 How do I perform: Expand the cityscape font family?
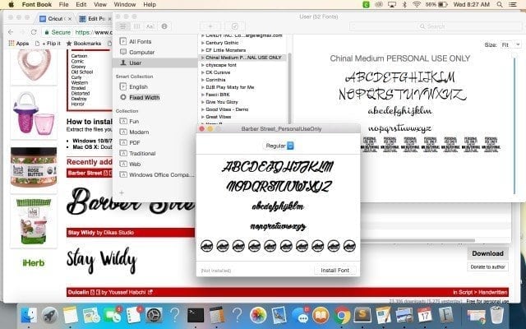pos(203,65)
